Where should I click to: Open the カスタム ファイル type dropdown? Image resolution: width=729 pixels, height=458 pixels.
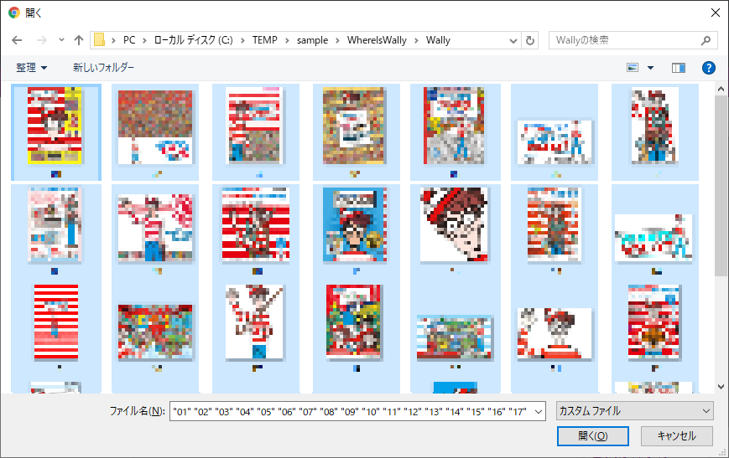pyautogui.click(x=634, y=411)
